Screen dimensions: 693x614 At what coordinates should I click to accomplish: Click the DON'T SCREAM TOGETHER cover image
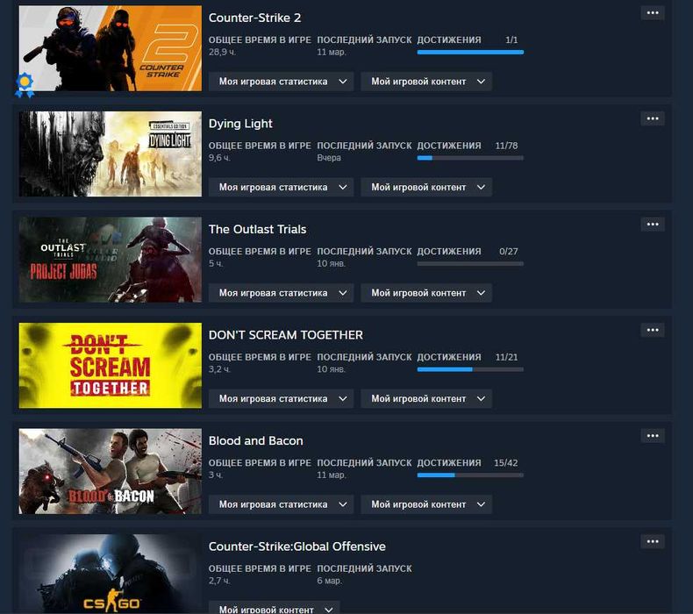(x=110, y=365)
